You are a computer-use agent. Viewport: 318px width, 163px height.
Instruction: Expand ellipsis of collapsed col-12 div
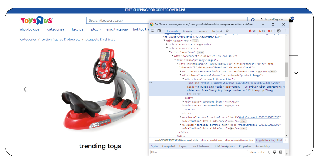click(x=200, y=45)
